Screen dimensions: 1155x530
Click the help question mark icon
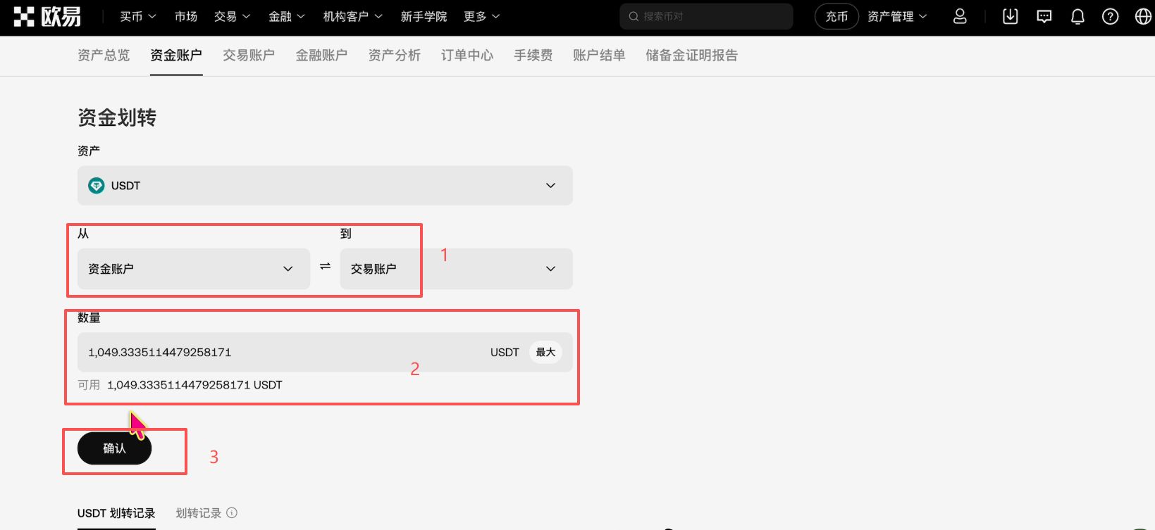pos(1110,16)
